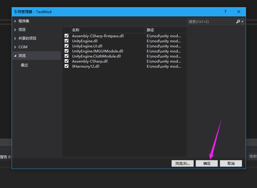The image size is (257, 188).
Task: Select the 最近 sidebar item
Action: click(24, 65)
